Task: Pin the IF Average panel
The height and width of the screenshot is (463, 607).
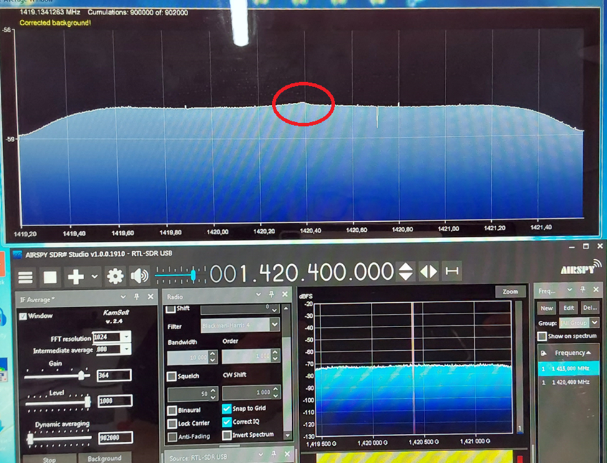Action: (x=136, y=297)
